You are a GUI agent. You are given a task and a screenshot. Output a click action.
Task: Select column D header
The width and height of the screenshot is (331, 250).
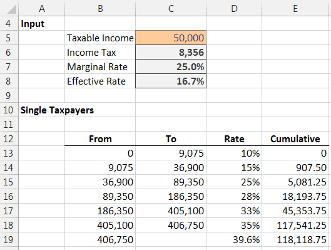(234, 8)
